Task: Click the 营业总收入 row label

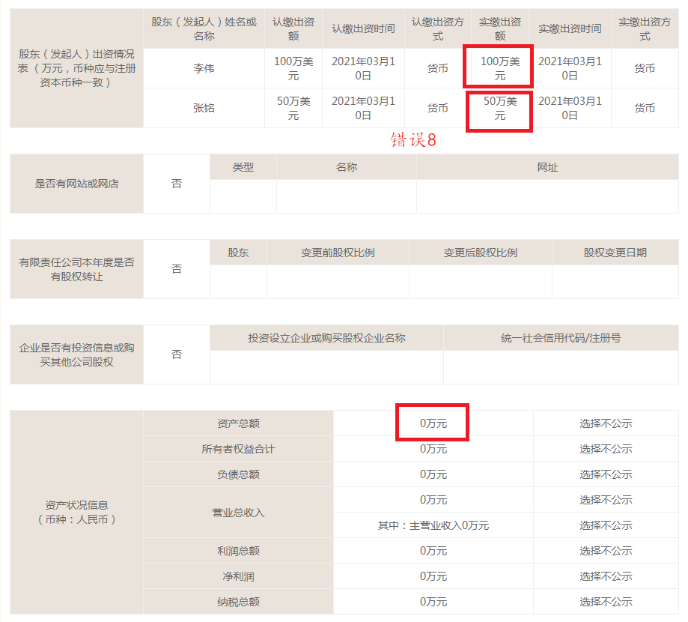Action: tap(238, 513)
